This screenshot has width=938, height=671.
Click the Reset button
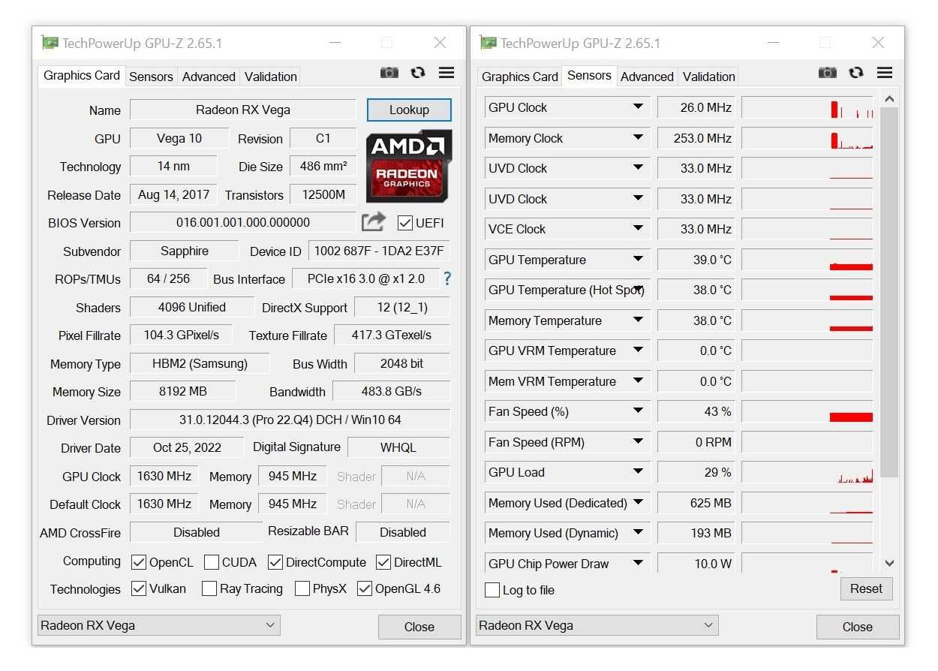pyautogui.click(x=867, y=588)
